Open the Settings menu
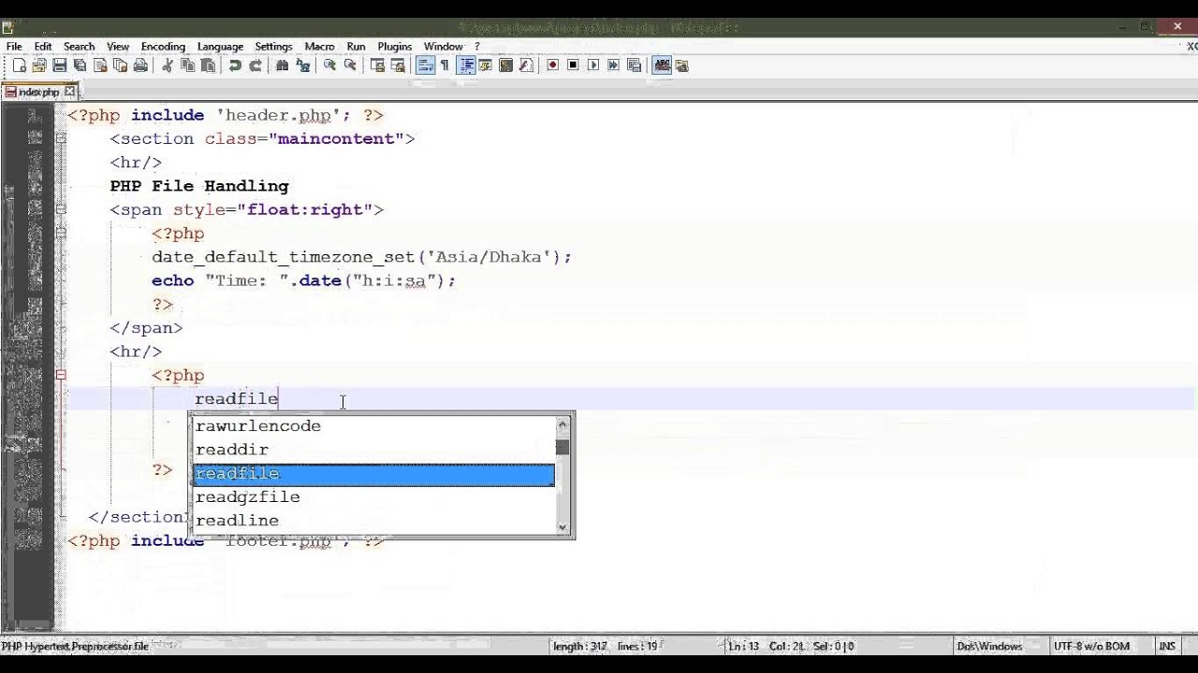The width and height of the screenshot is (1198, 673). (273, 46)
